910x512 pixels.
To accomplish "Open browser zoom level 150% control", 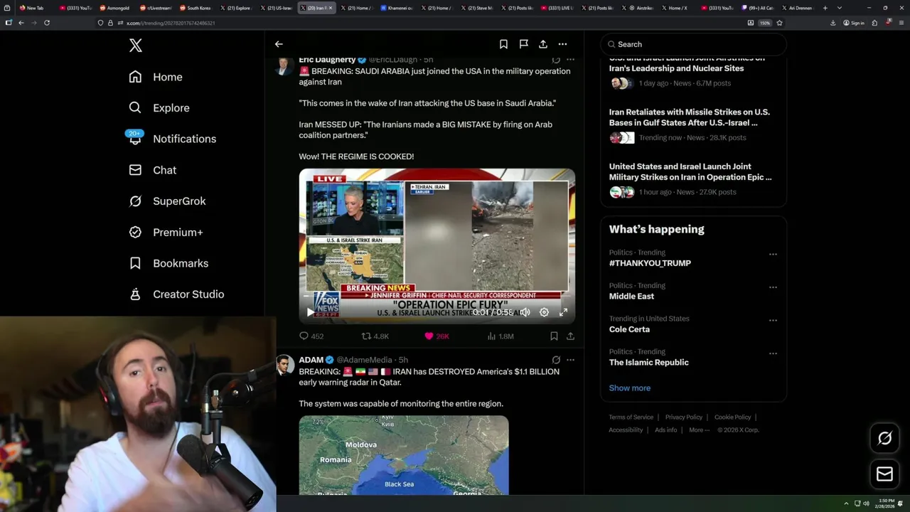I will coord(765,23).
